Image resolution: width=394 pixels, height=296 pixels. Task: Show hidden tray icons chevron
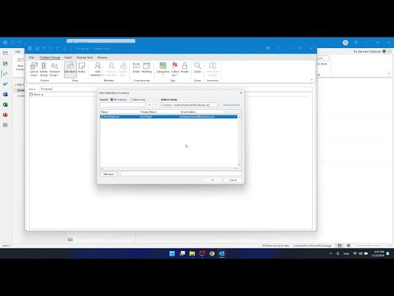(331, 253)
